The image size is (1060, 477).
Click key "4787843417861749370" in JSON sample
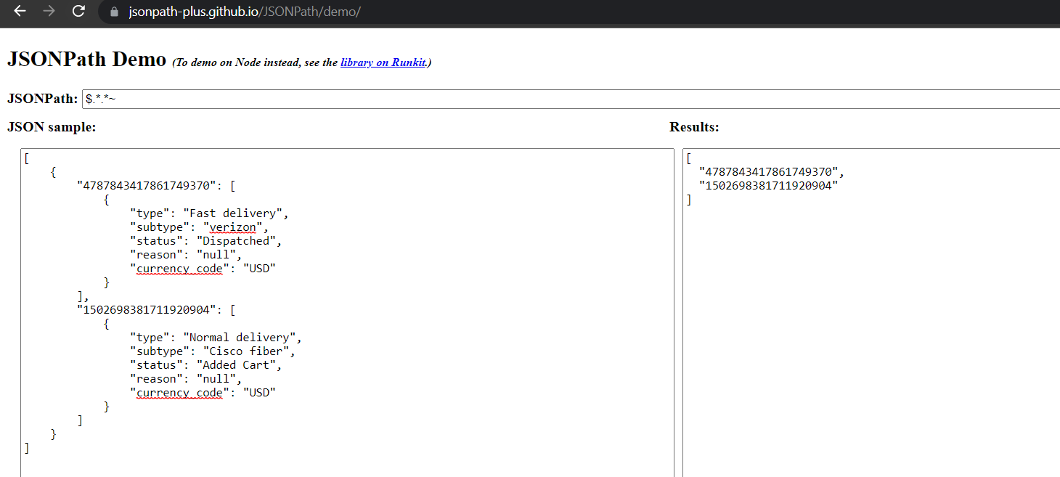147,186
